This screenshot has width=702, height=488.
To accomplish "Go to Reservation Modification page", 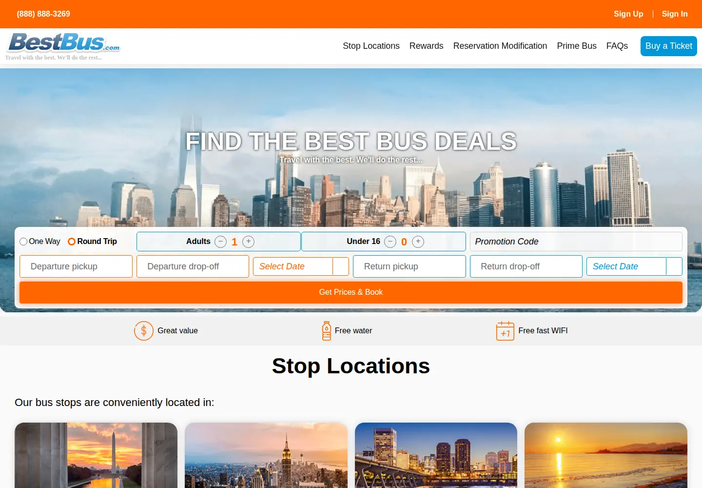I will click(x=500, y=46).
